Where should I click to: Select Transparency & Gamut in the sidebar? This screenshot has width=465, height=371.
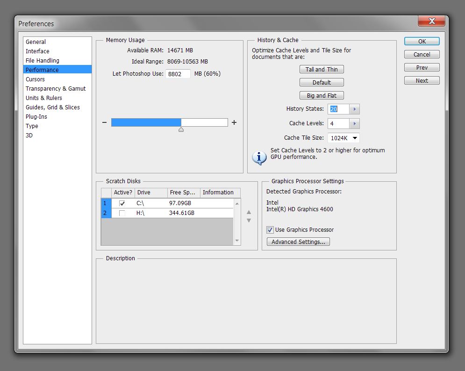[x=56, y=89]
